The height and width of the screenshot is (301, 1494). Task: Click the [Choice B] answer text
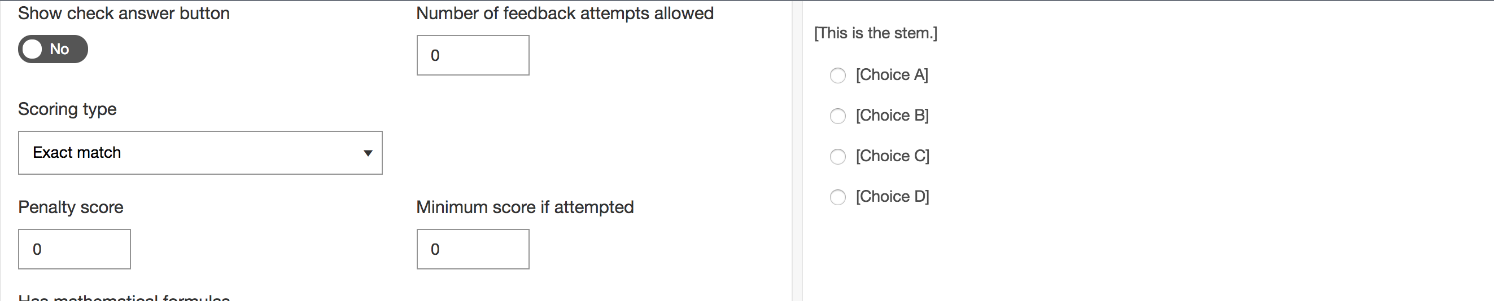coord(892,115)
